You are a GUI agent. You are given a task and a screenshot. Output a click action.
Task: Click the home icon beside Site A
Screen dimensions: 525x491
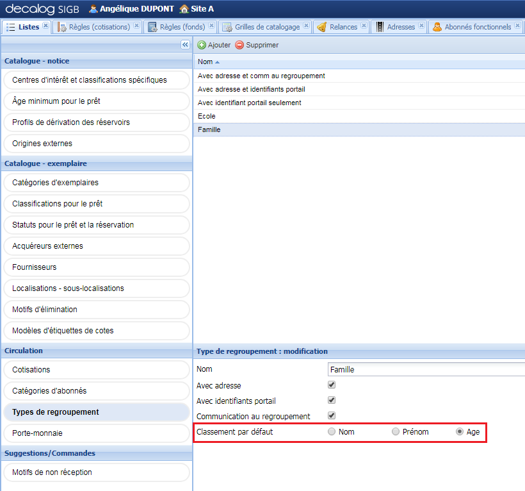coord(184,9)
